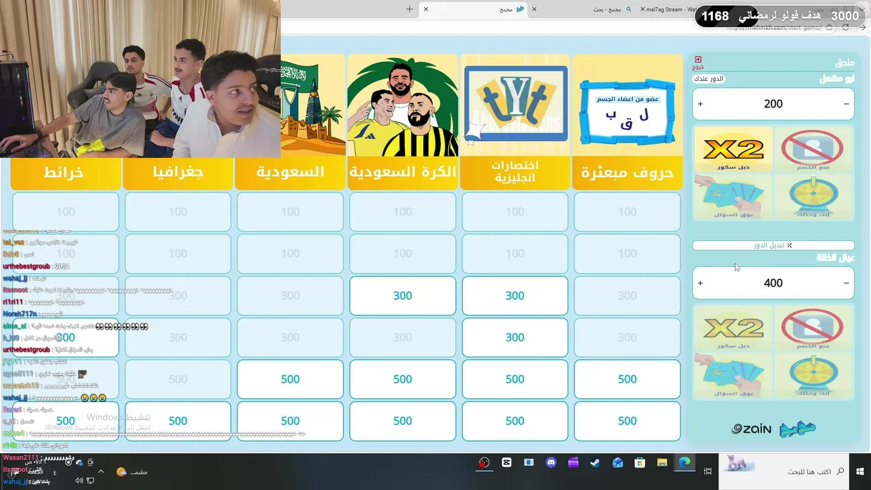The width and height of the screenshot is (871, 490).
Task: Activate ابو مشعل's X2 دبل سكور power-up
Action: [733, 148]
